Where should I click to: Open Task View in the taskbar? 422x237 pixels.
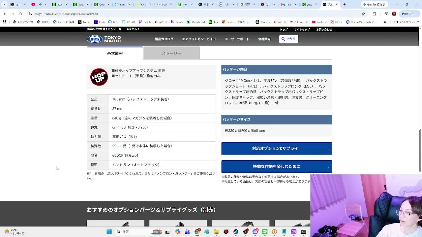click(167, 232)
